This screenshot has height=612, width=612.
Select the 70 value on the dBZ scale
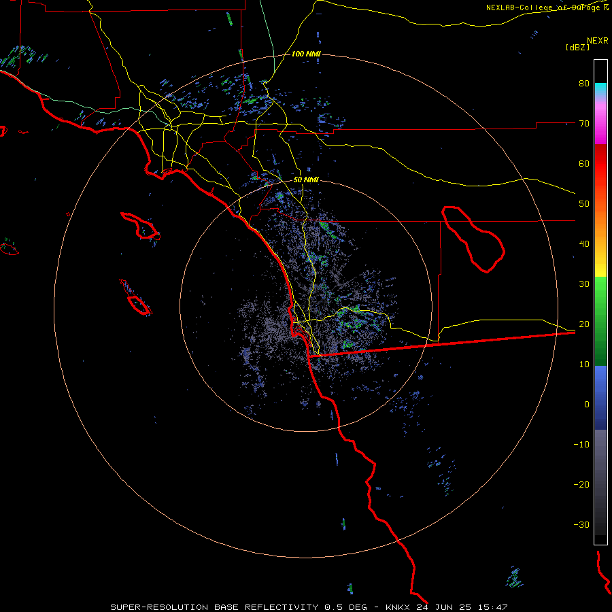[x=584, y=124]
